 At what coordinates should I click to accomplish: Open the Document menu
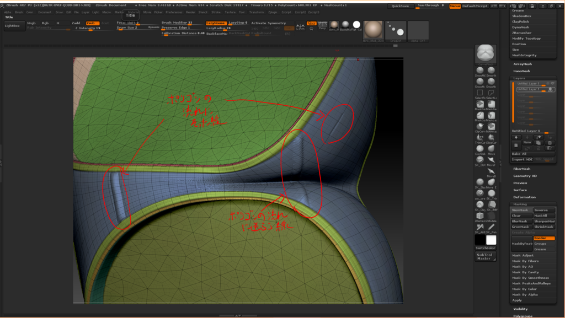coord(45,12)
